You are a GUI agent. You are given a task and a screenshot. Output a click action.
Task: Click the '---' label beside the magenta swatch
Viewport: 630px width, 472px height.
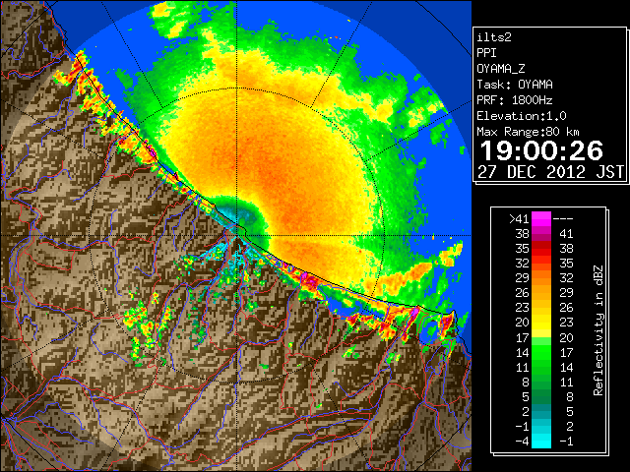point(563,218)
